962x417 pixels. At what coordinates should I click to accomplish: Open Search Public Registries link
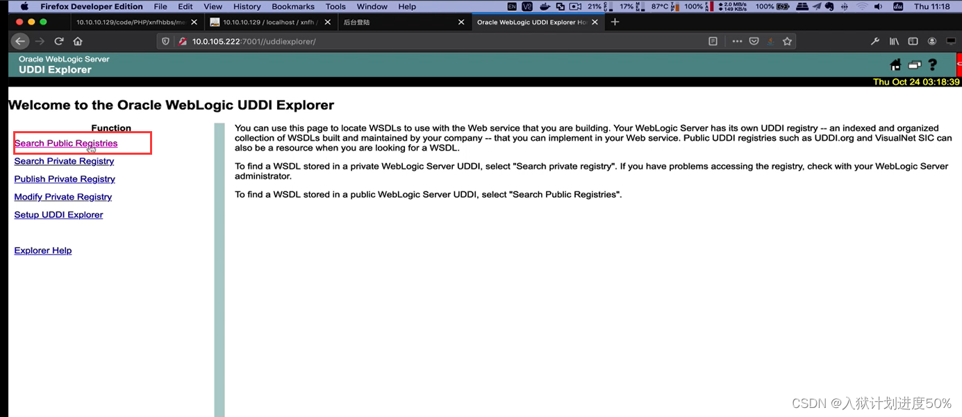click(x=66, y=143)
